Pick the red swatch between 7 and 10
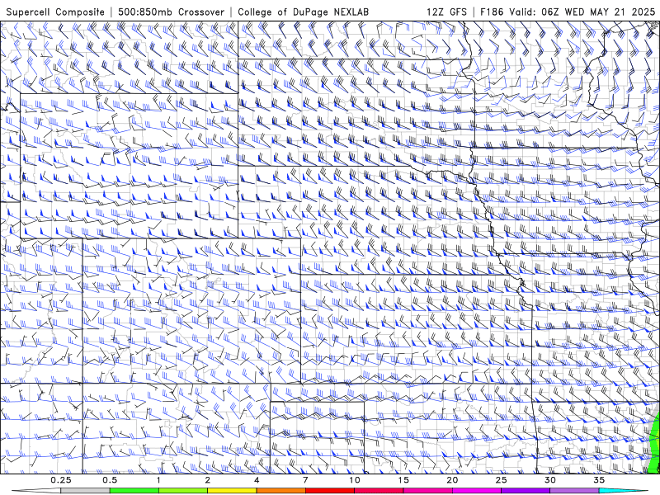Screen dimensions: 660x495 tap(329, 491)
